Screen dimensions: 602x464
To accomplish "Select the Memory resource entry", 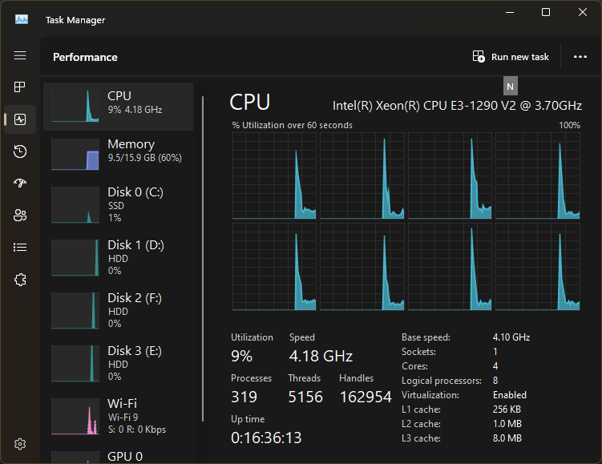I will [119, 154].
